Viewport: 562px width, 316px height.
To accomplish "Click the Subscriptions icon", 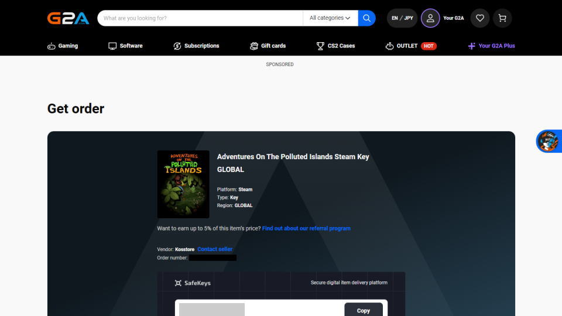I will 177,46.
